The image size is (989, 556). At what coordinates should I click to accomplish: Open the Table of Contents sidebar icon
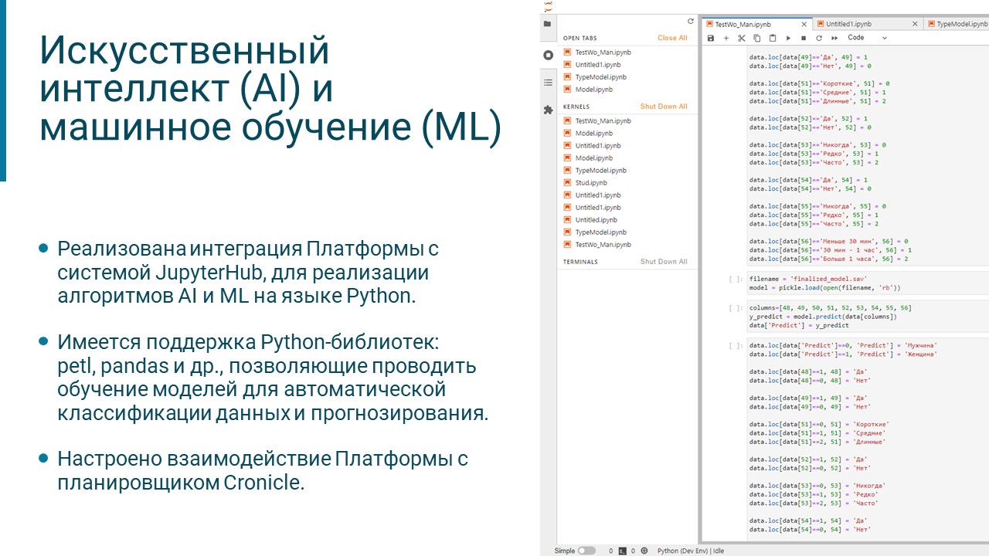(x=548, y=82)
